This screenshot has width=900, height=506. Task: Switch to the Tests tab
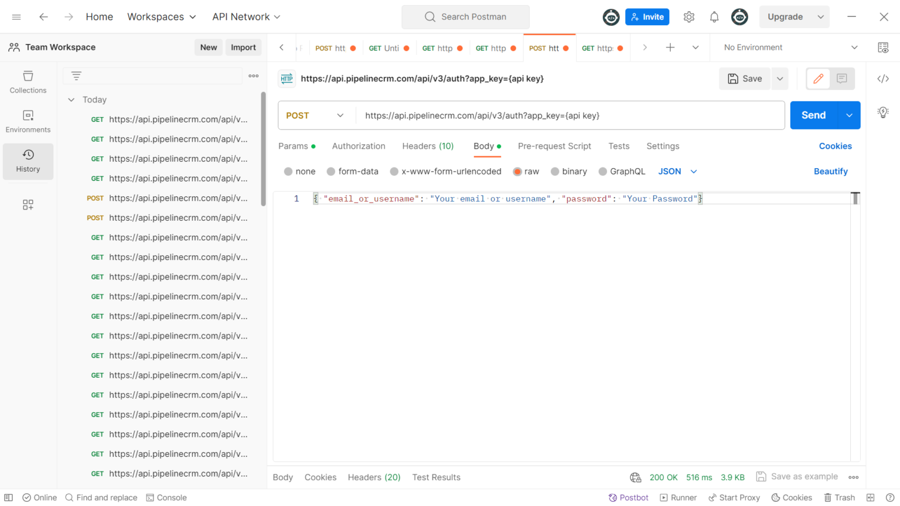(619, 146)
